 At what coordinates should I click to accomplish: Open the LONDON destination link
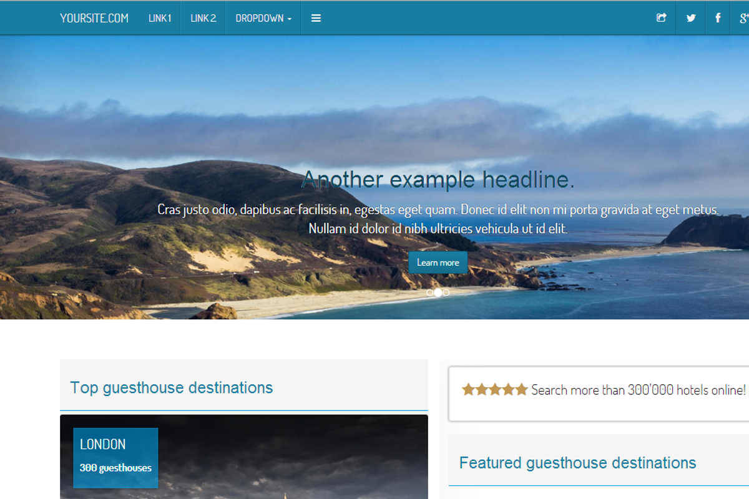[x=102, y=444]
